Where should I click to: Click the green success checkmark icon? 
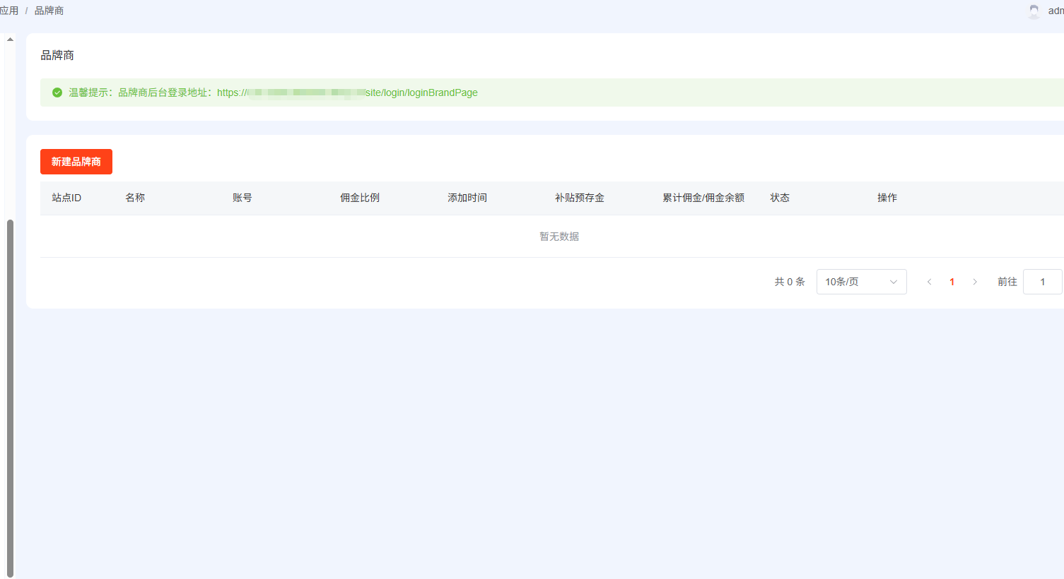57,92
